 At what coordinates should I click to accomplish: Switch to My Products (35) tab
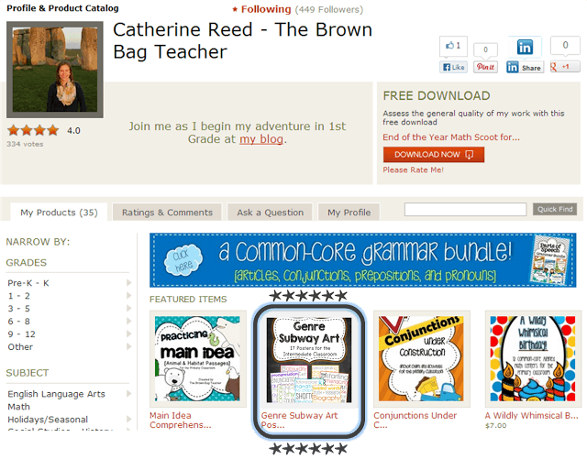[59, 213]
